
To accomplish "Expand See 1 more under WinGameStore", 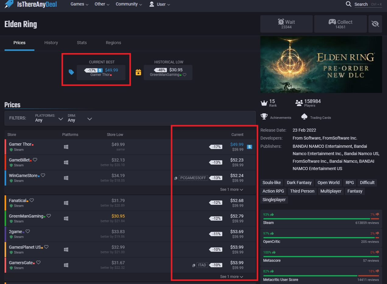I will [x=231, y=190].
